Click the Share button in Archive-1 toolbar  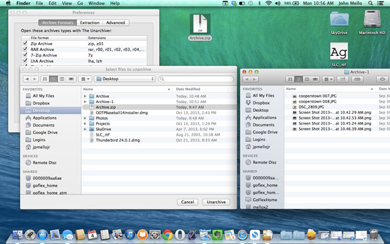(x=343, y=79)
